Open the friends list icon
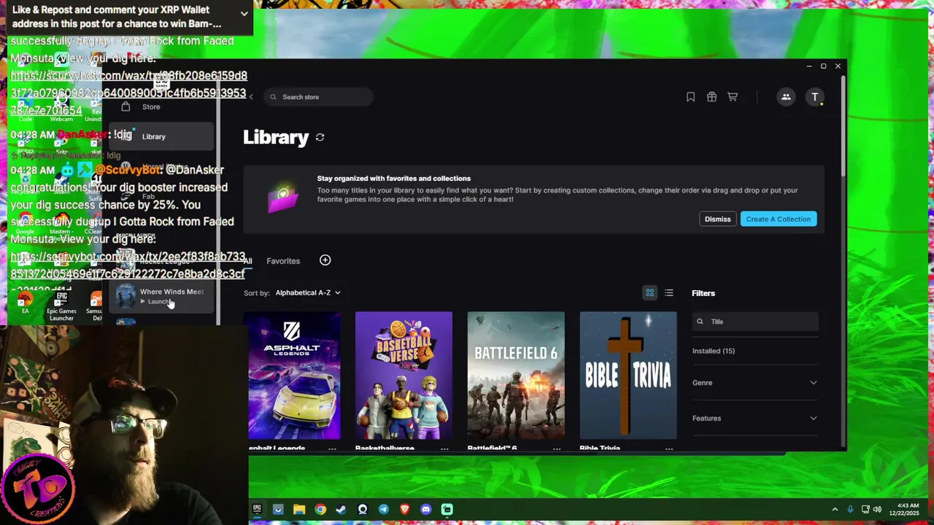 click(x=786, y=97)
